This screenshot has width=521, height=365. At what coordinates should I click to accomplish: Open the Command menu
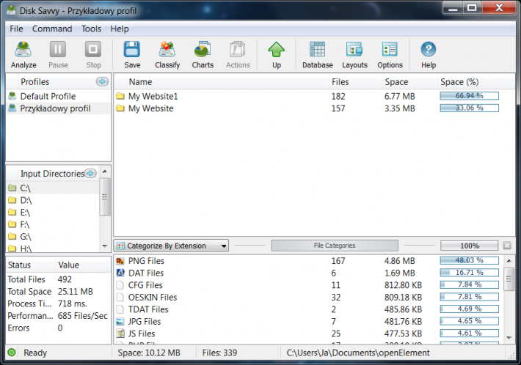tap(52, 29)
